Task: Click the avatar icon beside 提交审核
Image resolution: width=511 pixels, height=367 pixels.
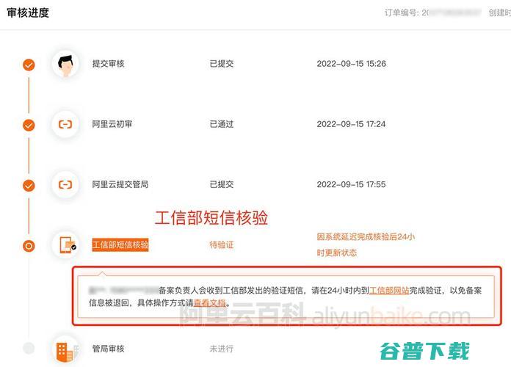Action: 65,64
